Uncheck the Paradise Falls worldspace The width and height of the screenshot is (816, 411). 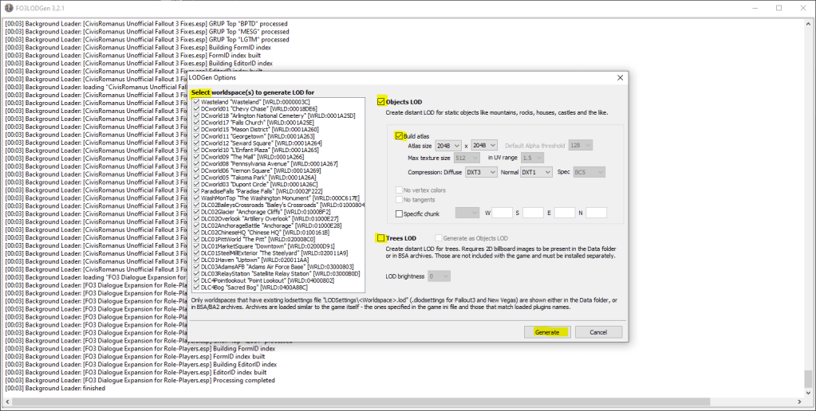pos(196,191)
